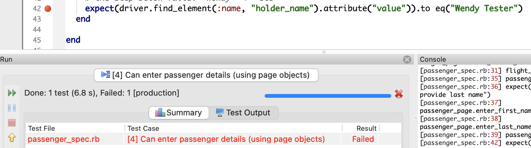The height and width of the screenshot is (148, 531).
Task: Switch to the Test Output tab
Action: [243, 113]
